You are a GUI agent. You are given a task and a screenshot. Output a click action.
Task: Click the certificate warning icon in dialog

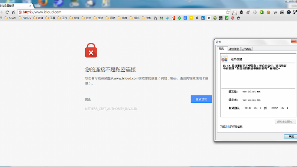(x=225, y=59)
